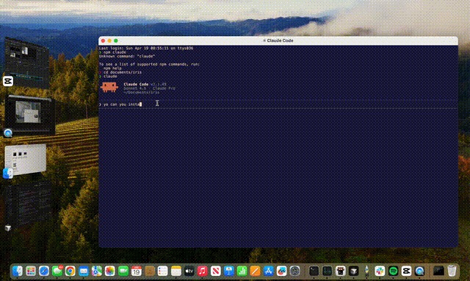The width and height of the screenshot is (470, 281).
Task: Open the News app in Dock
Action: coord(215,271)
